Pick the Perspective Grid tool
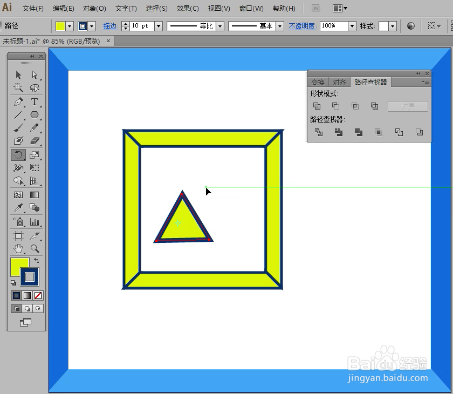Viewport: 453px width, 394px height. coord(35,181)
